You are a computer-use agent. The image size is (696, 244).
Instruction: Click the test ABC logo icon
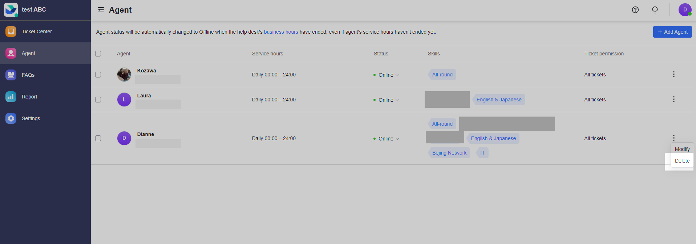[11, 10]
